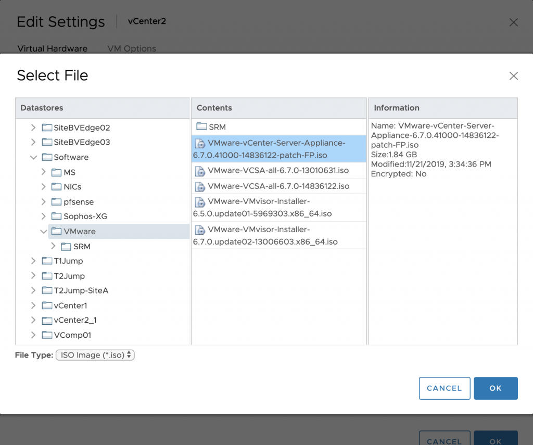Expand the SRM subfolder in tree
The width and height of the screenshot is (533, 445).
53,246
